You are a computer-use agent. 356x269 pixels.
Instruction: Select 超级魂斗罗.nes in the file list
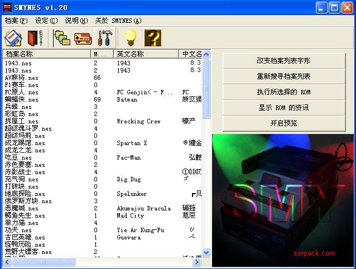28,128
